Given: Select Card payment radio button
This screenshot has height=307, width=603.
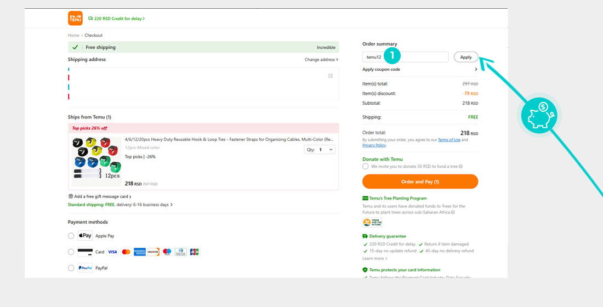Looking at the screenshot, I should 71,252.
